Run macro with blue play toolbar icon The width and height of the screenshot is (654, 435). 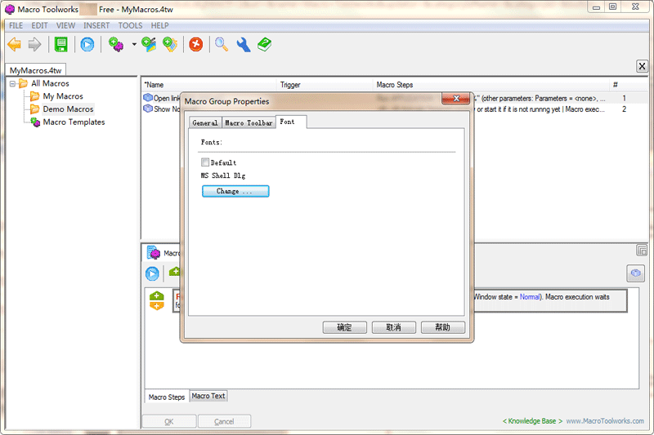pyautogui.click(x=87, y=44)
